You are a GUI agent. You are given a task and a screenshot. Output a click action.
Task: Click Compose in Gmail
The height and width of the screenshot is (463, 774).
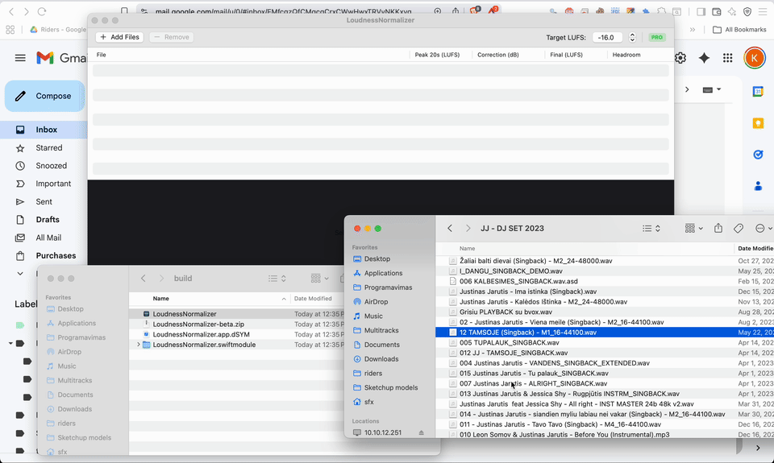pos(45,96)
